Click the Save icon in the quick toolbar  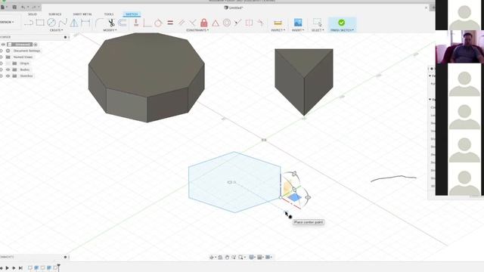tap(14, 7)
